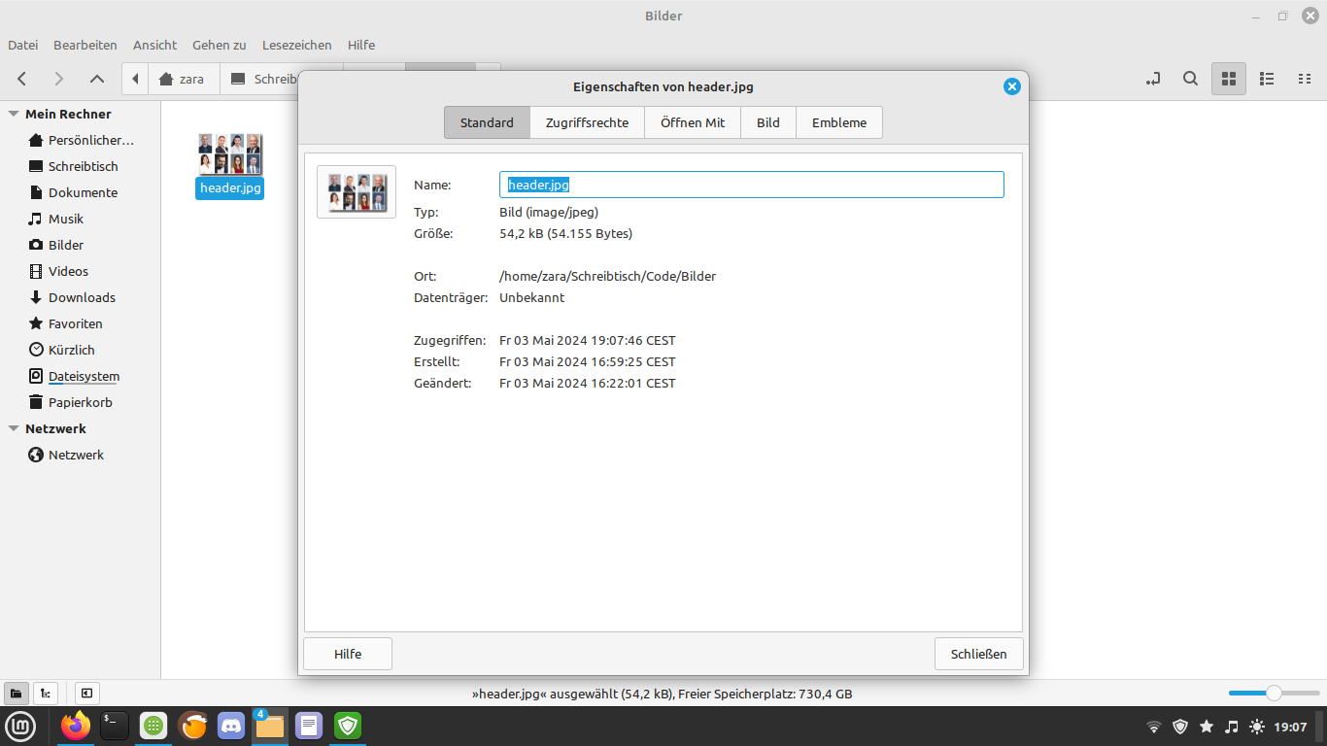Hide the sidebar using bottom bar icon

pos(86,694)
